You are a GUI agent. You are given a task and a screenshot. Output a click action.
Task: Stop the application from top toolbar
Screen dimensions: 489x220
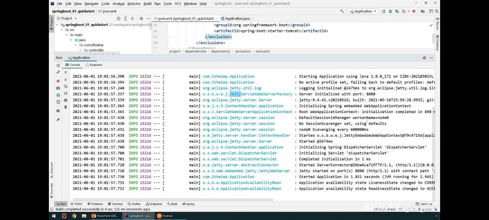tap(414, 11)
